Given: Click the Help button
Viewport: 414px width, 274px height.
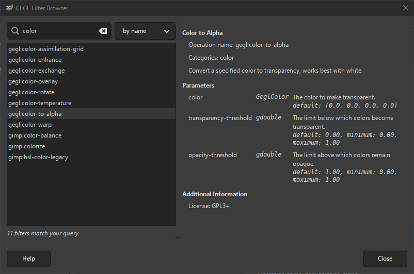Looking at the screenshot, I should [x=28, y=259].
